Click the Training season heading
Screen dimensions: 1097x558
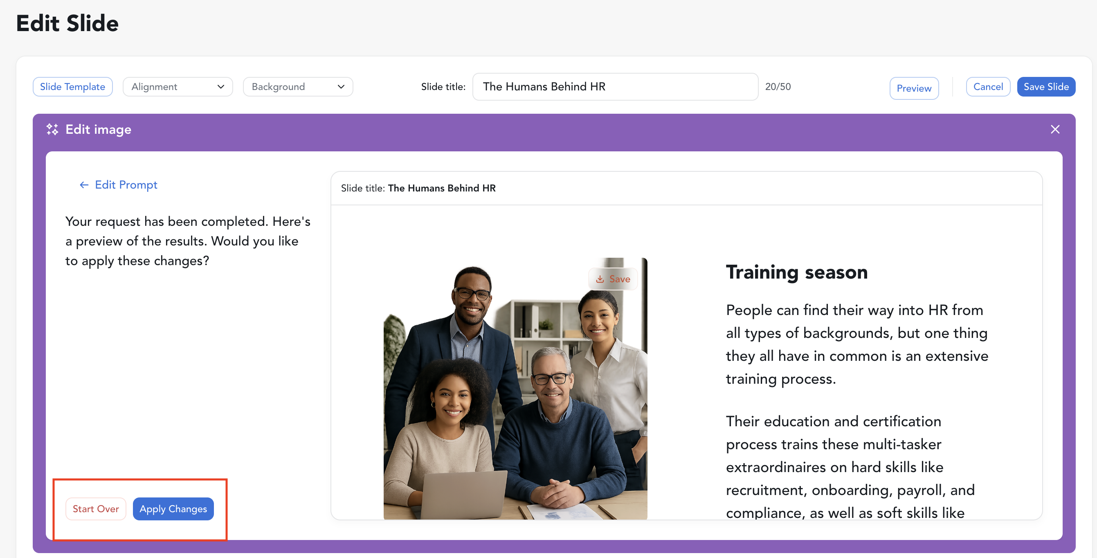(796, 272)
